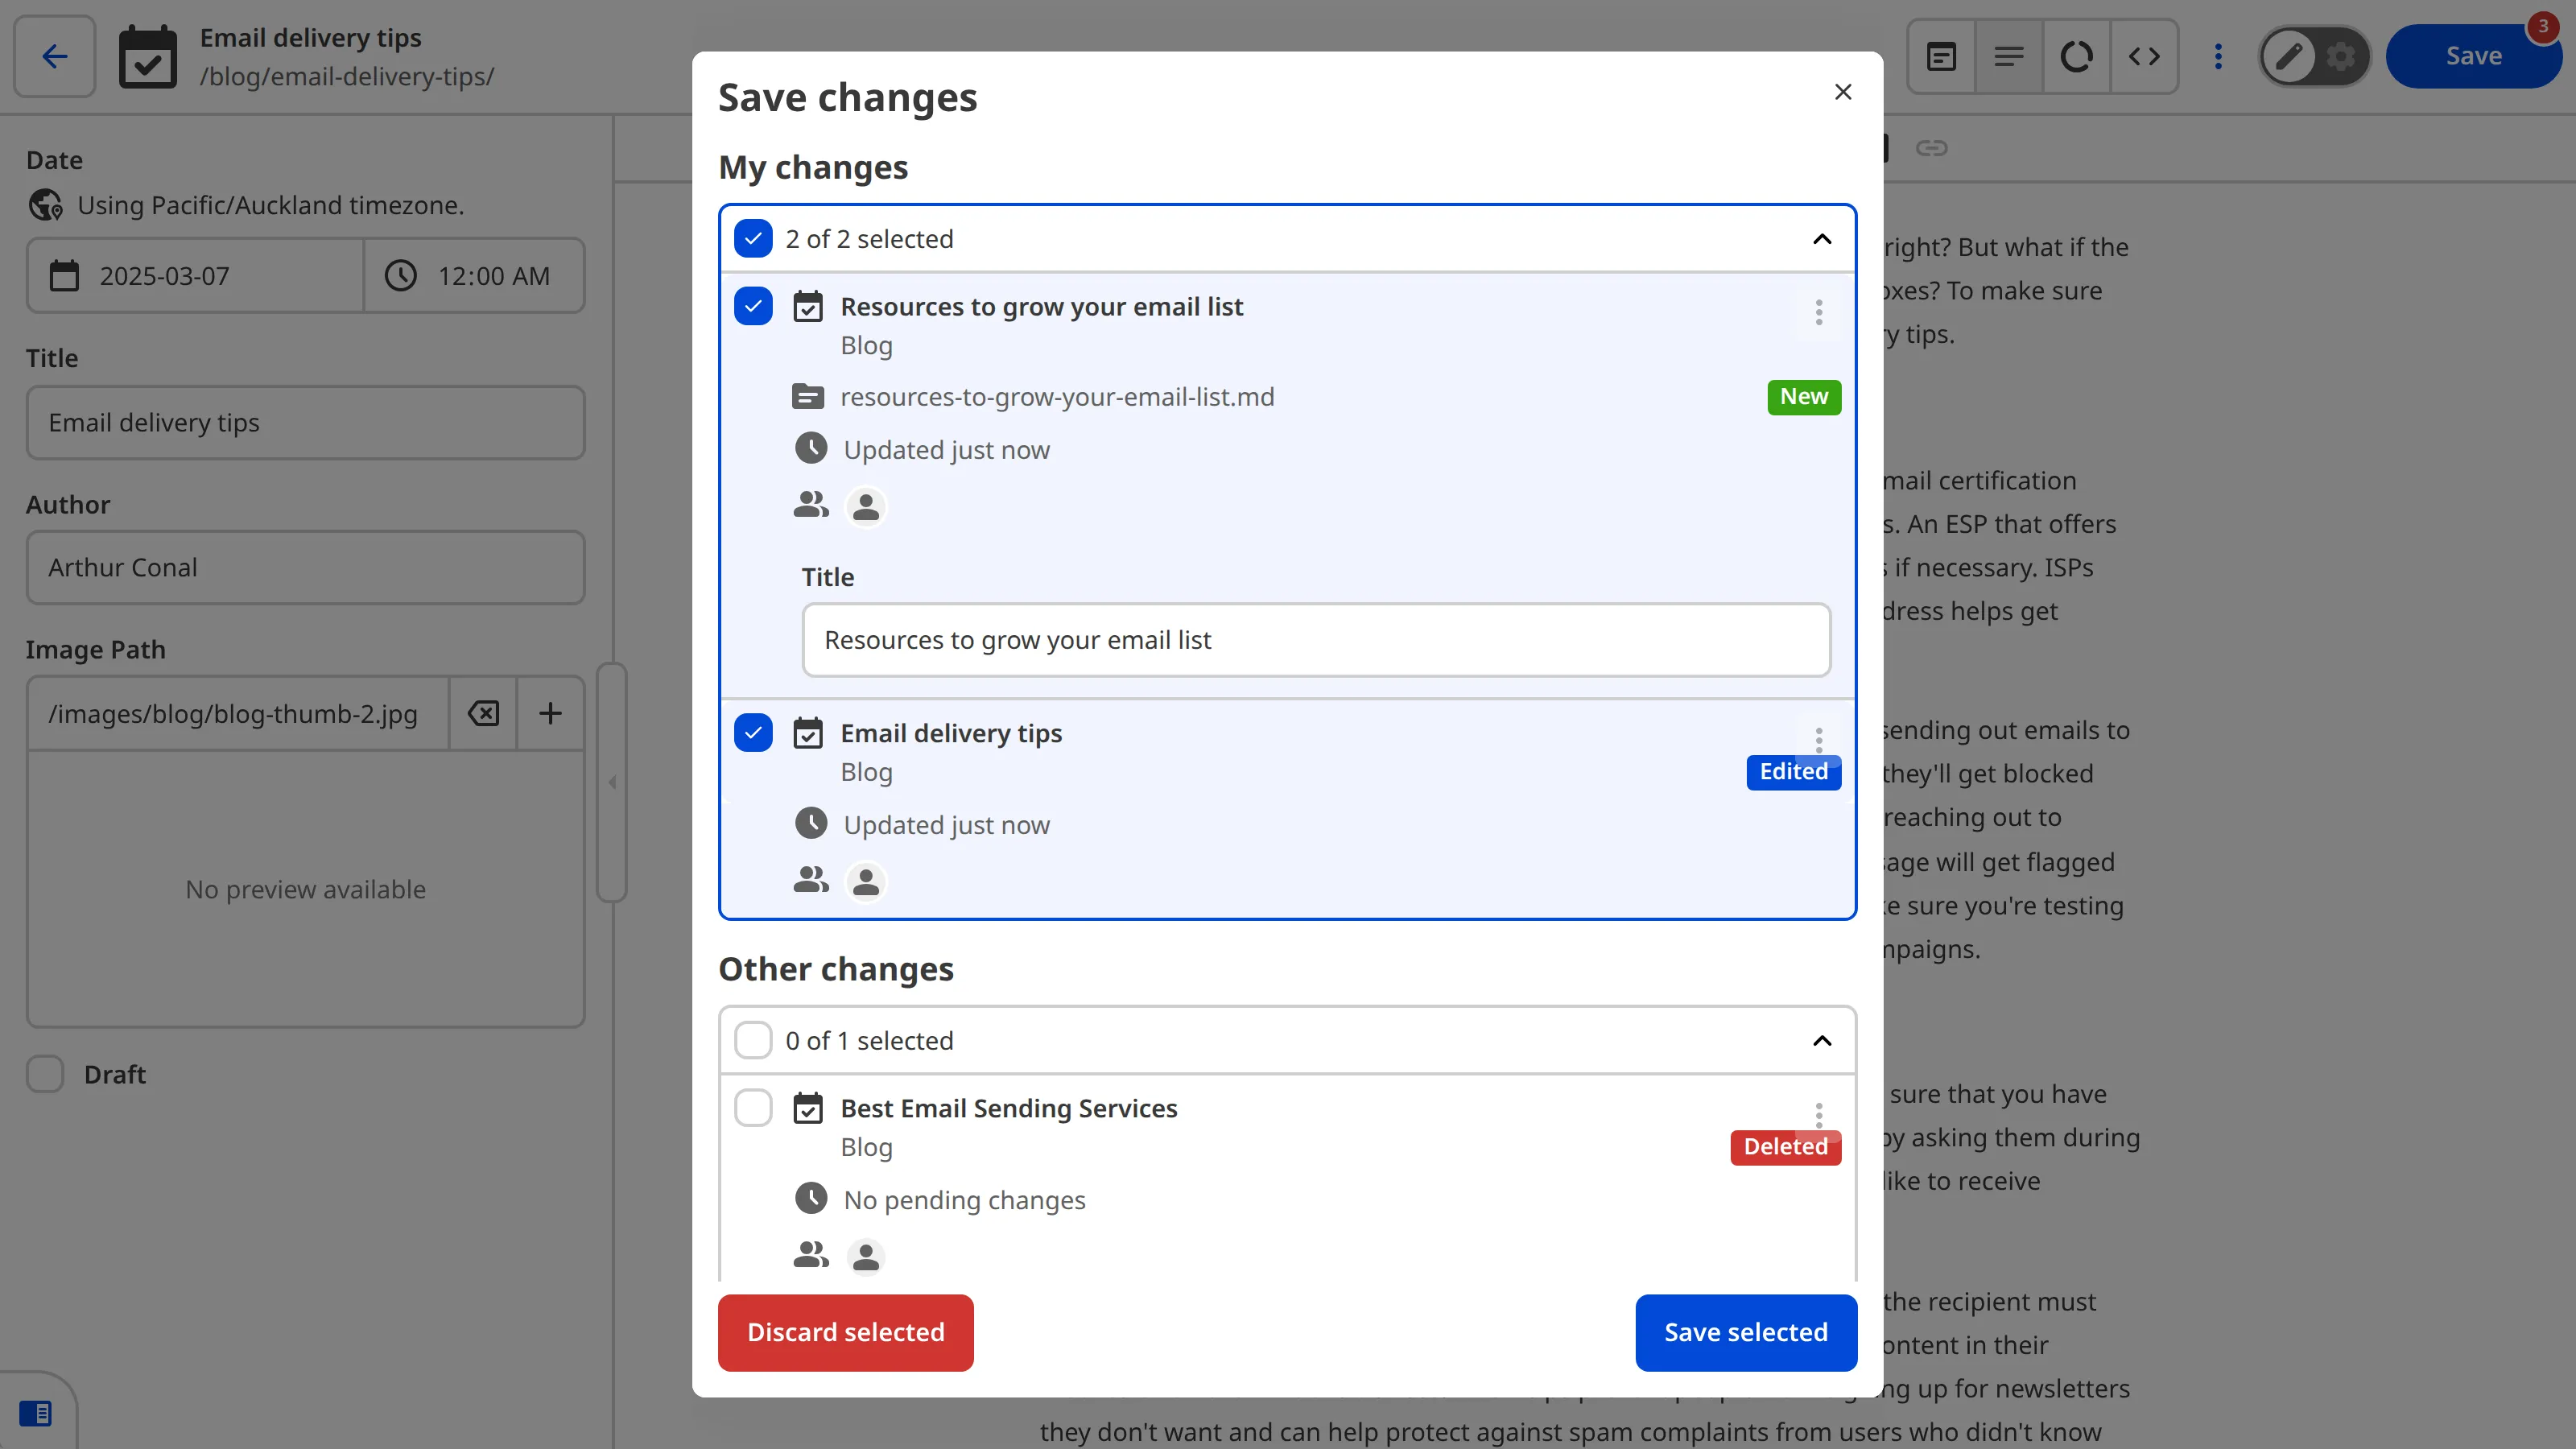Uncheck the Email delivery tips change
2576x1449 pixels.
[753, 733]
